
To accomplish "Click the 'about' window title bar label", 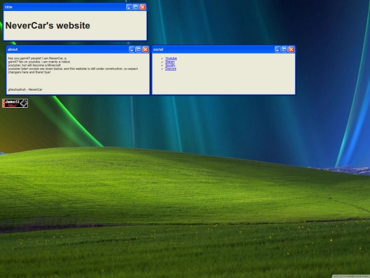I will pyautogui.click(x=13, y=49).
